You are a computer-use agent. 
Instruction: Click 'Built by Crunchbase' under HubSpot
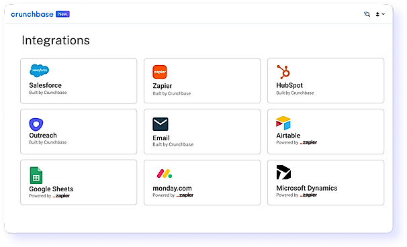[x=295, y=93]
